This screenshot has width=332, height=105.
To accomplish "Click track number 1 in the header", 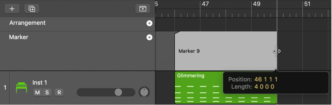I will pyautogui.click(x=5, y=88).
